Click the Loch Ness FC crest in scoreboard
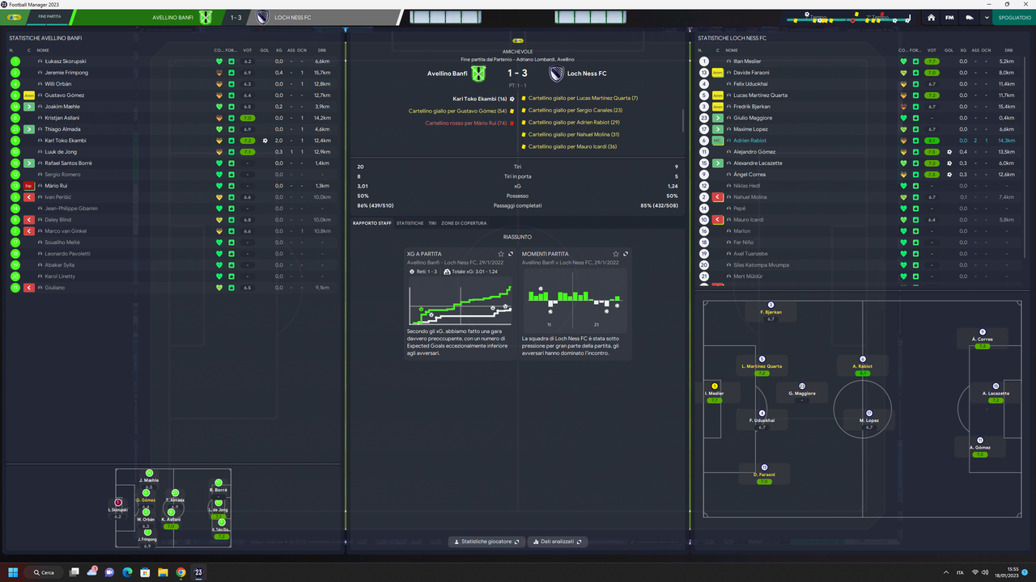Viewport: 1036px width, 582px height. (556, 74)
